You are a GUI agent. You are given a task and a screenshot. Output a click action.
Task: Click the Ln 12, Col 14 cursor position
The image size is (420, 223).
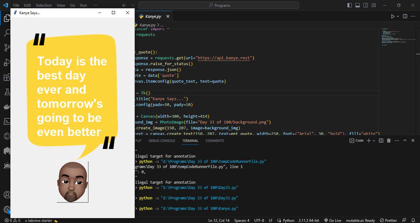click(219, 221)
